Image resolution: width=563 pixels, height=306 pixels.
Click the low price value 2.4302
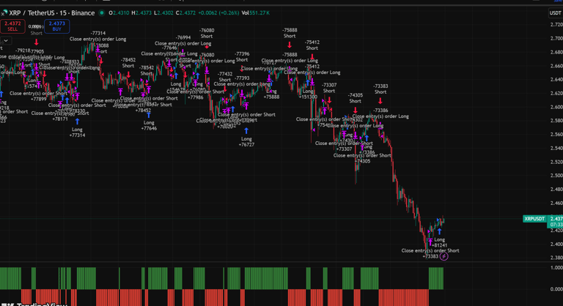(x=163, y=13)
